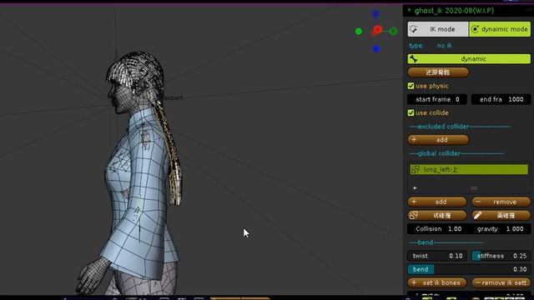Add an excluded collider
Viewport: 534px width, 300px height.
438,140
